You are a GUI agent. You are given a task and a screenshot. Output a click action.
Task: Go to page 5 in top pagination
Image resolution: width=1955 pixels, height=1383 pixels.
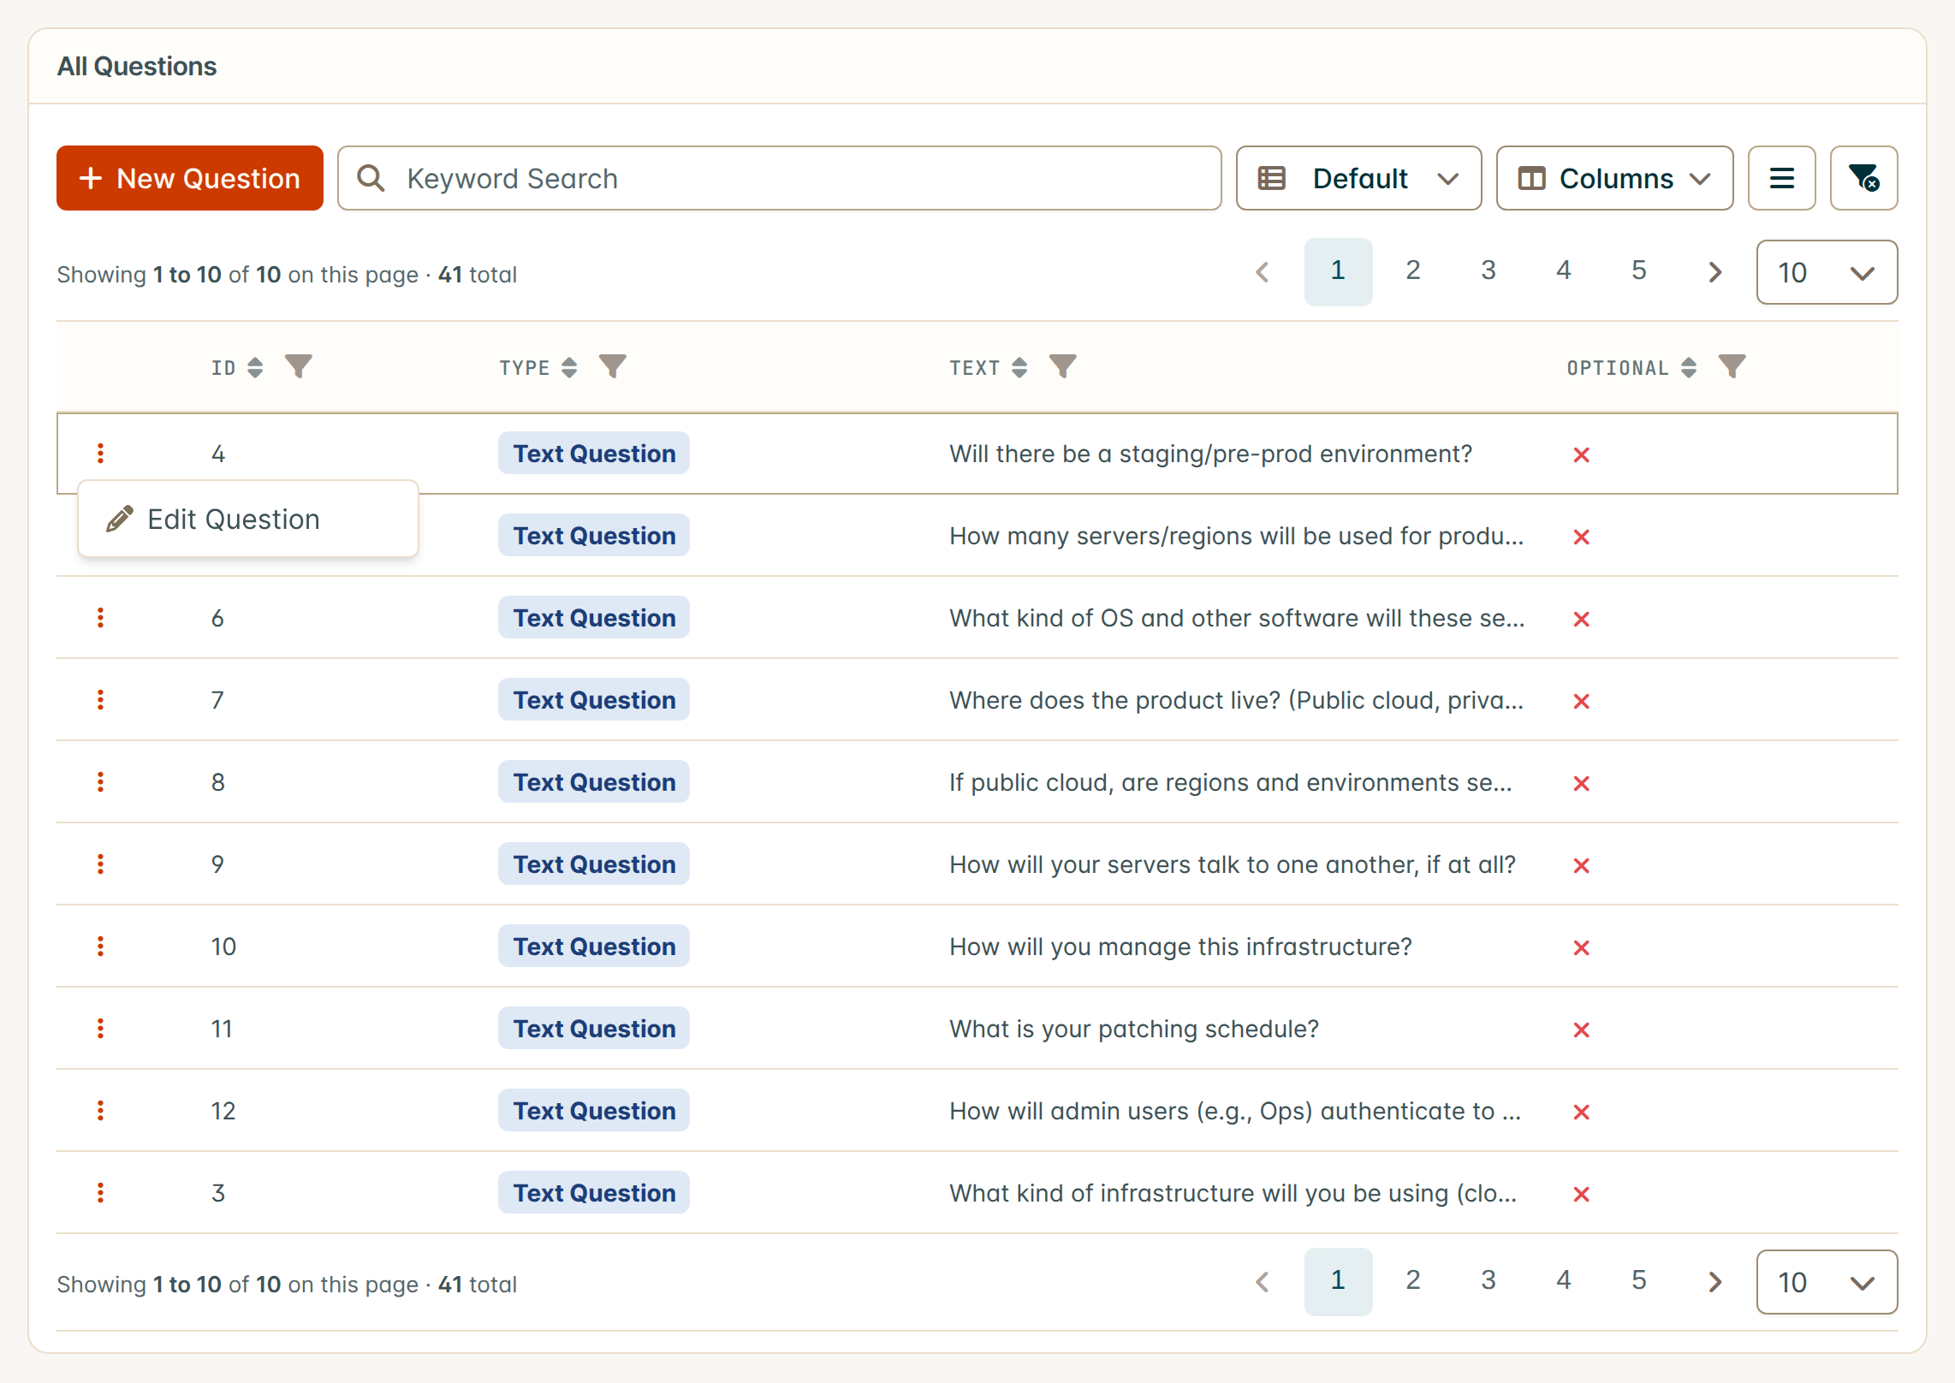point(1639,271)
